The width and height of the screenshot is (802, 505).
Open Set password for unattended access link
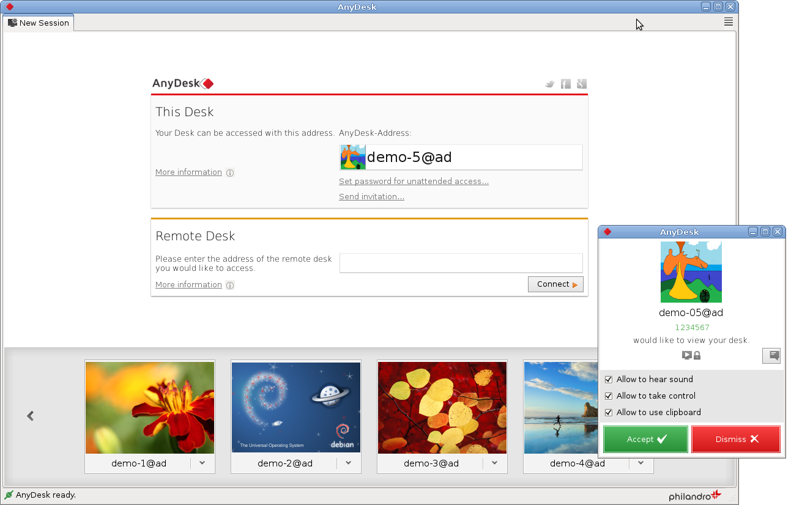coord(414,182)
